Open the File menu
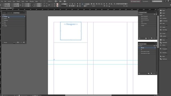The width and height of the screenshot is (171, 96). pos(2,1)
